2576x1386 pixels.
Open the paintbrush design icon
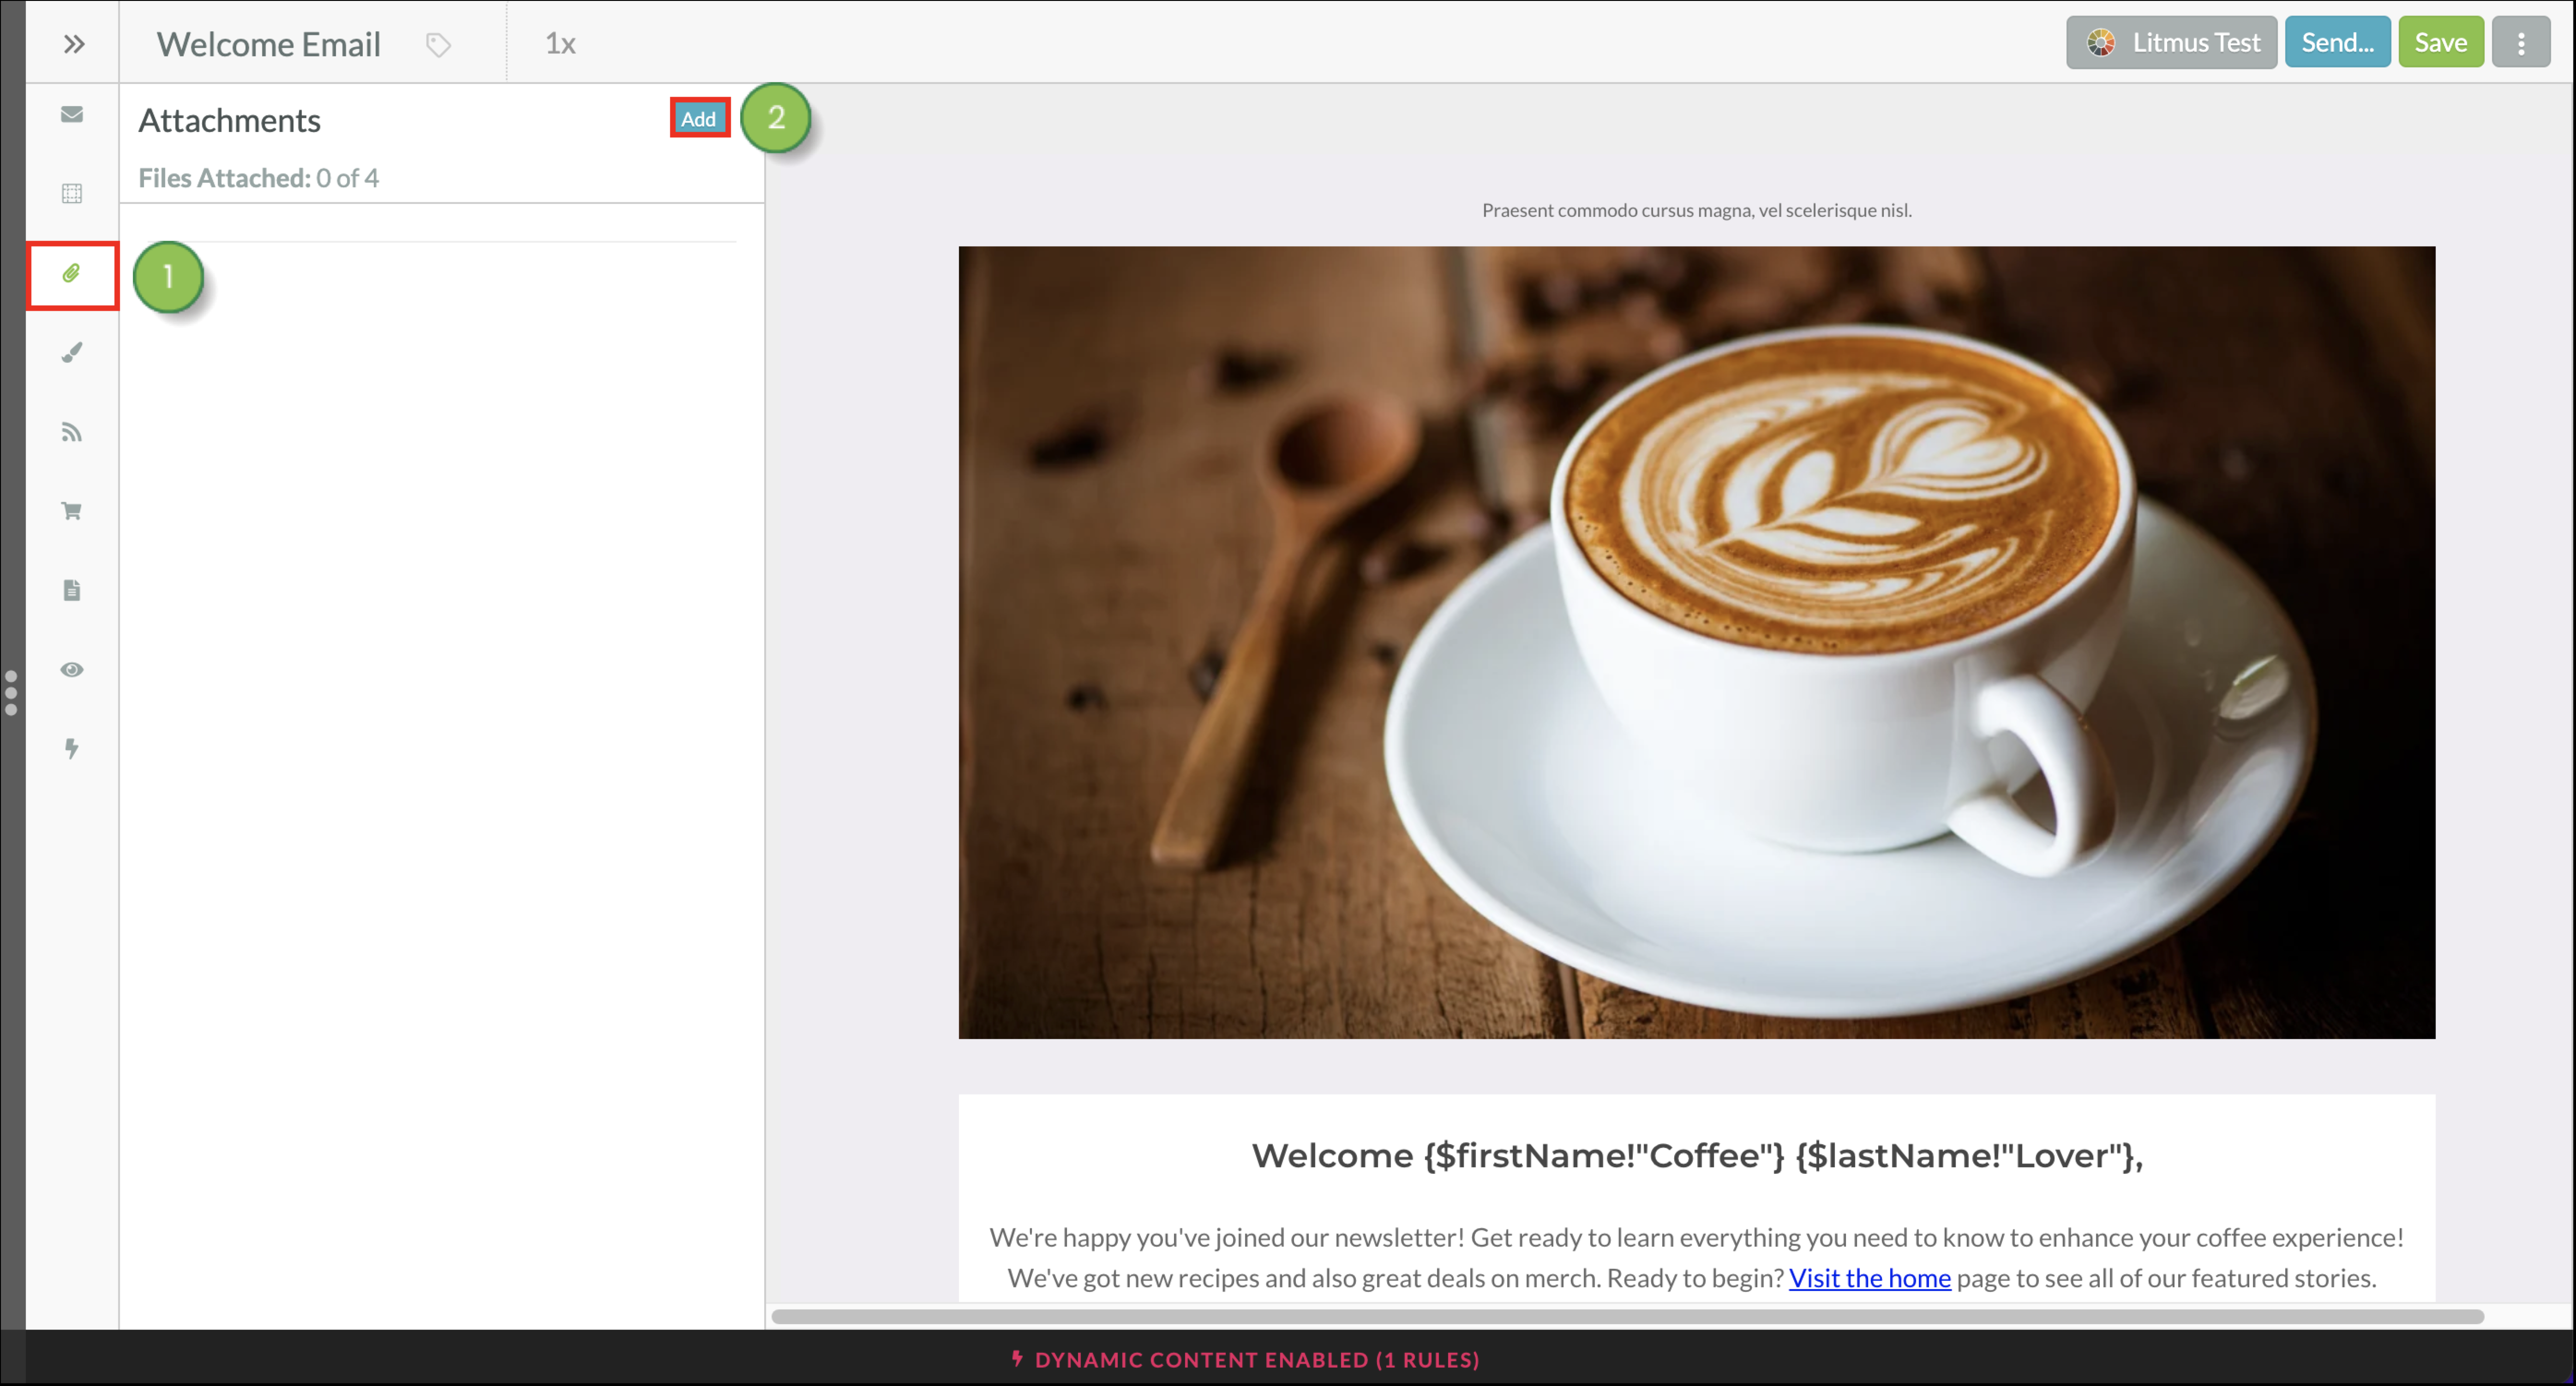coord(72,353)
